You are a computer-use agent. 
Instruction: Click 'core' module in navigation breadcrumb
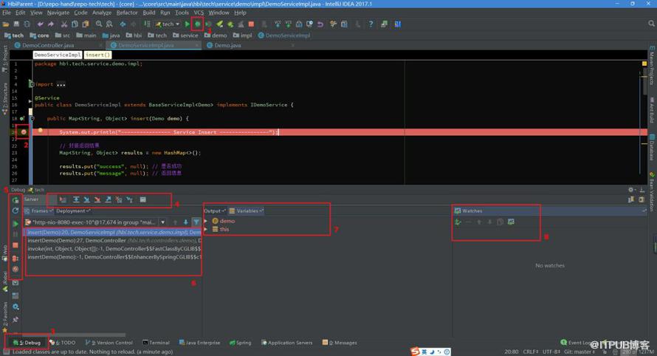(39, 35)
